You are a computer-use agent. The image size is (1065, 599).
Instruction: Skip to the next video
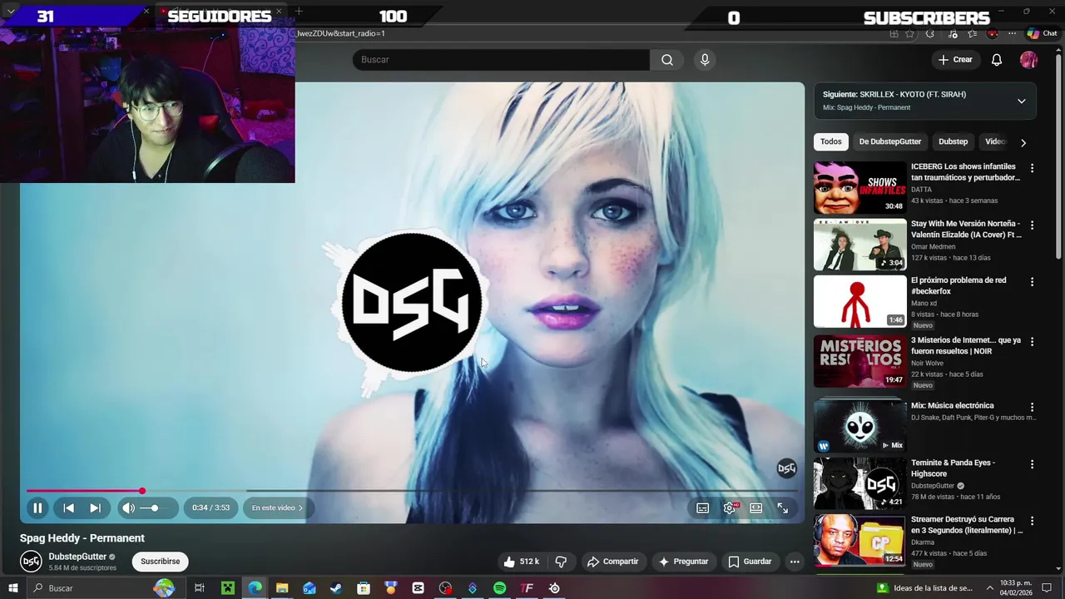tap(95, 507)
